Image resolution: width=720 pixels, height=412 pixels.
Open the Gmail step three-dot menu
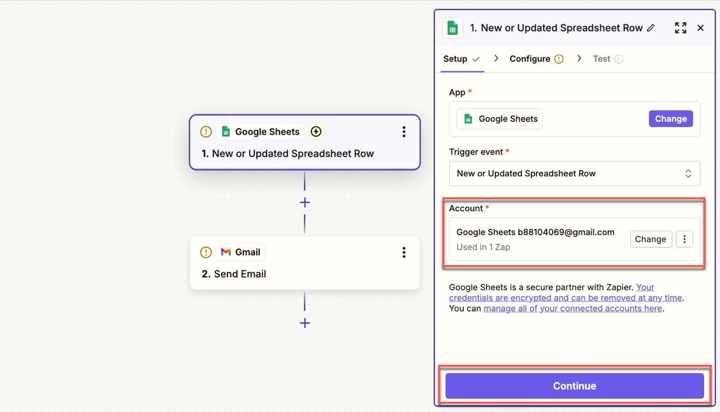pyautogui.click(x=404, y=252)
